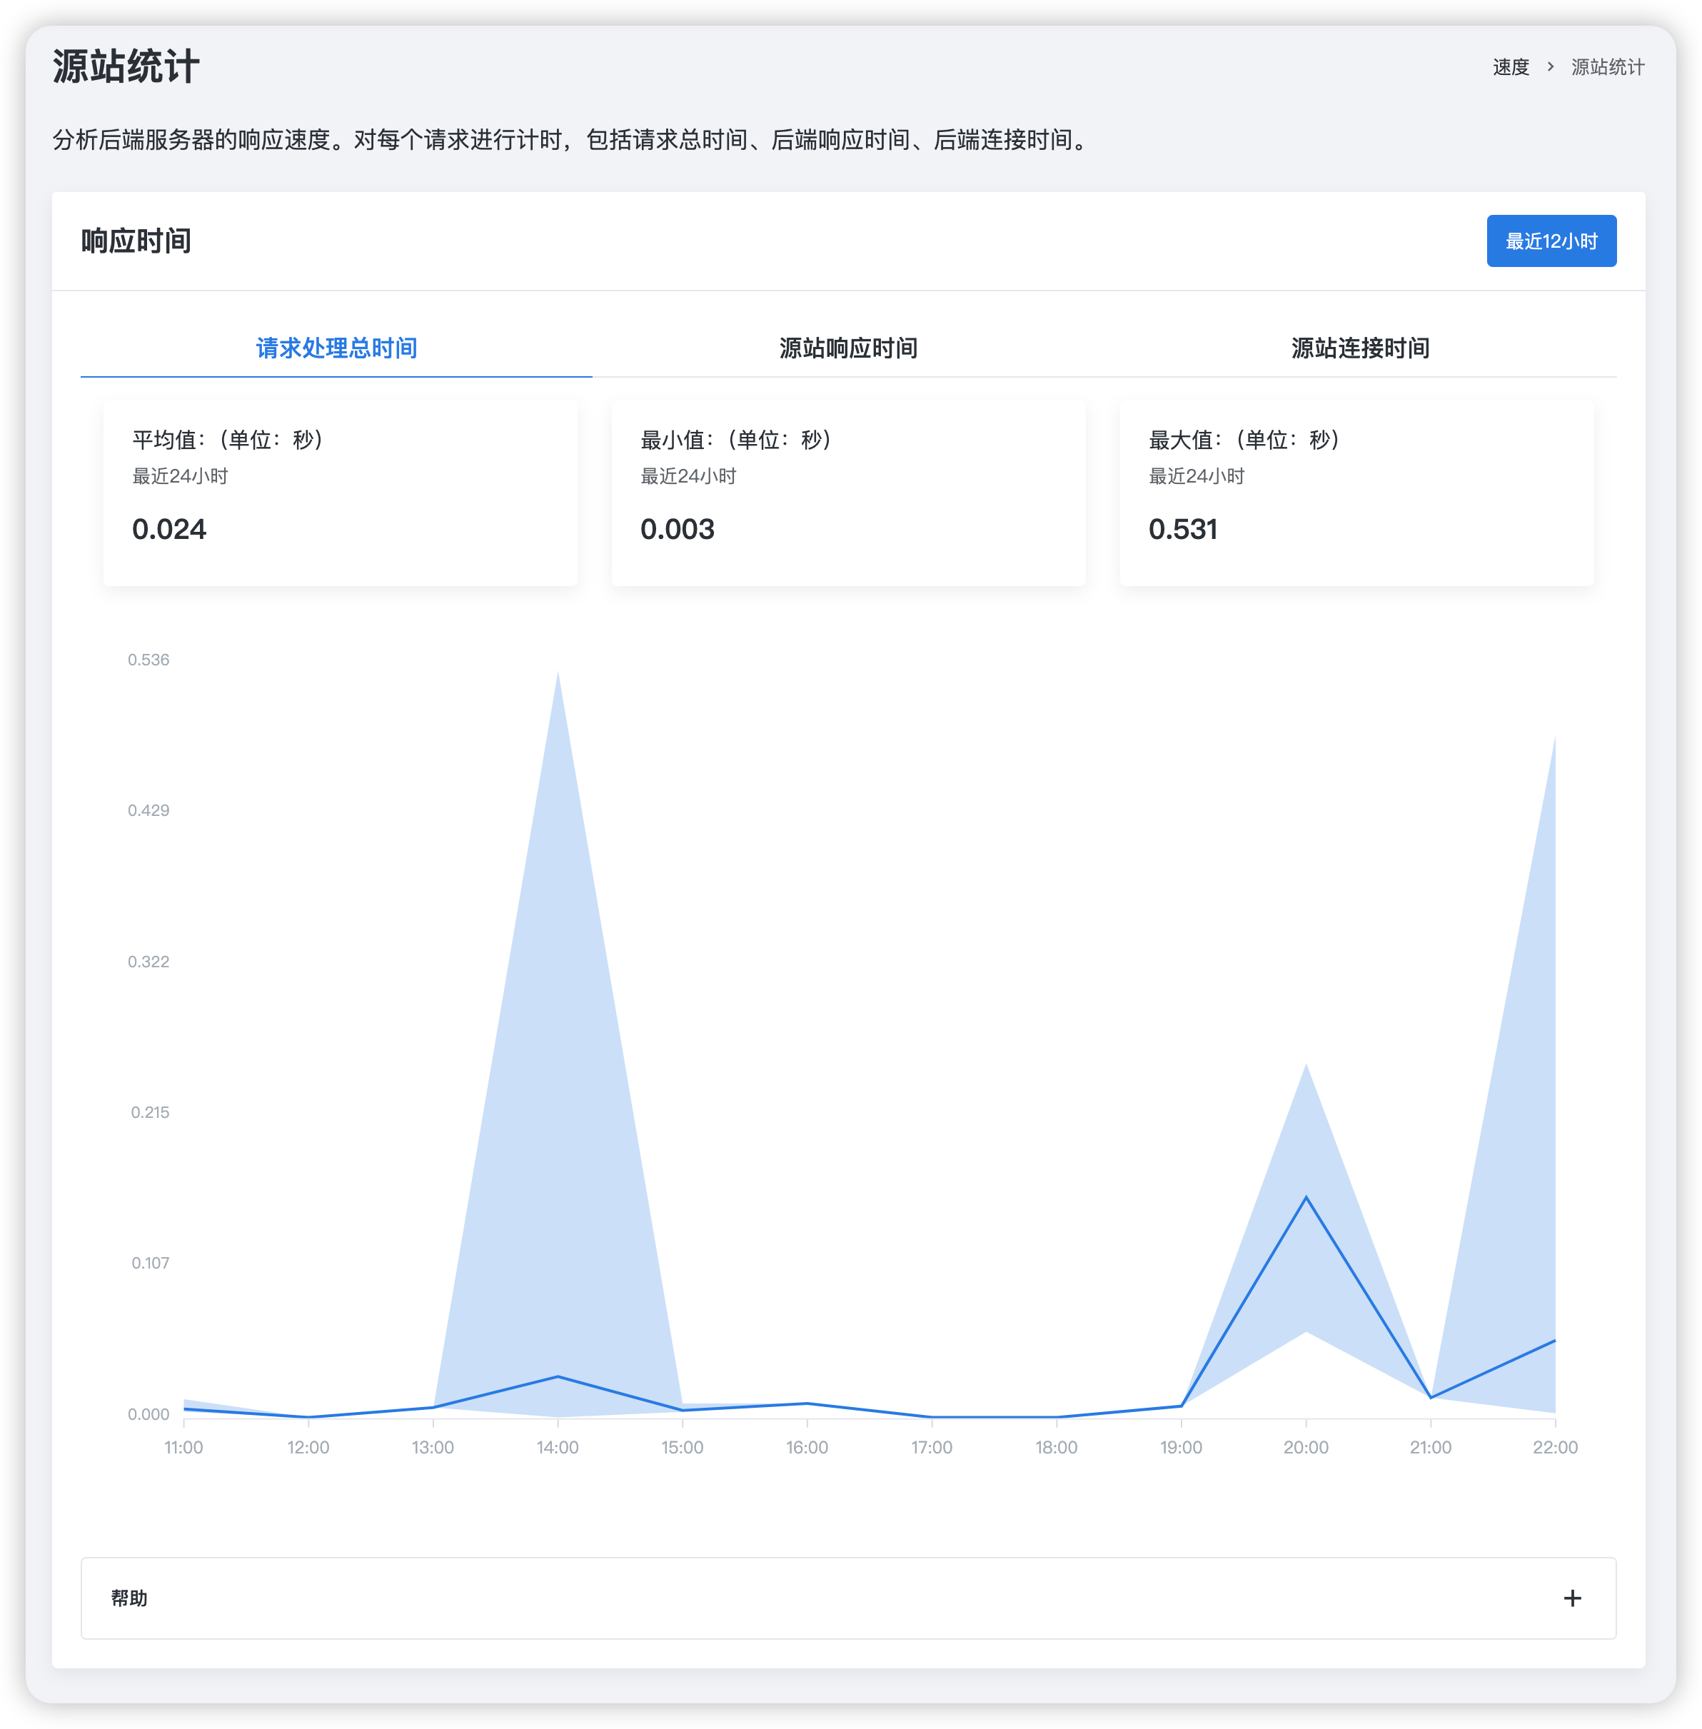The width and height of the screenshot is (1702, 1729).
Task: Select the maximum value 0.531
Action: point(1183,529)
